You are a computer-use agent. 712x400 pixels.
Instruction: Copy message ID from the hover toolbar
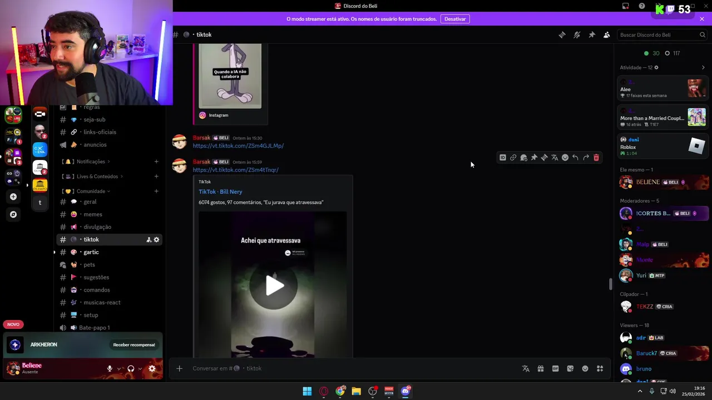(503, 158)
